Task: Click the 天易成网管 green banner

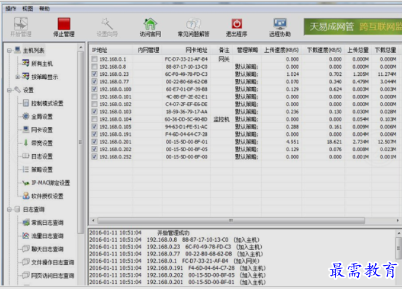Action: click(x=353, y=27)
